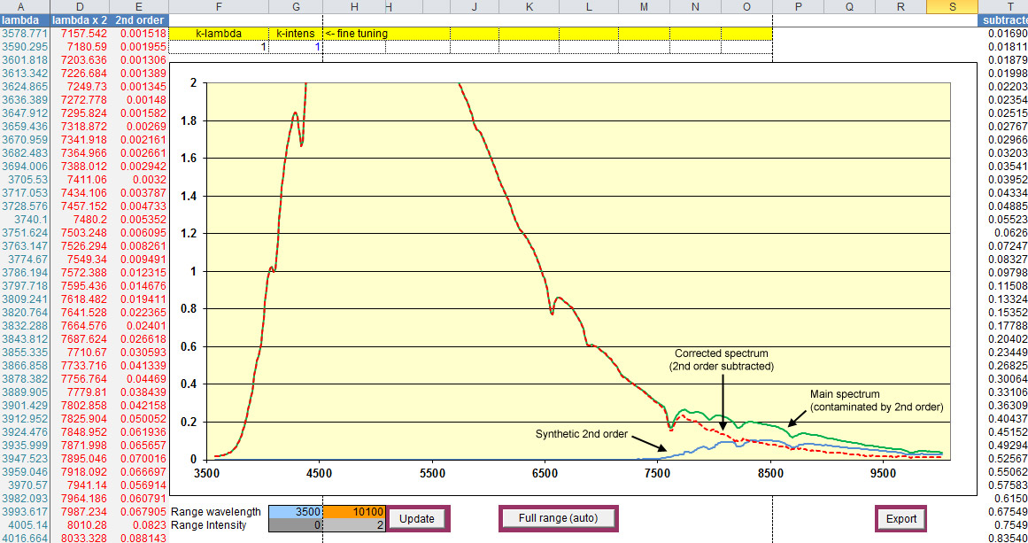Click the Full range (auto) button
The width and height of the screenshot is (1028, 543).
pyautogui.click(x=558, y=518)
